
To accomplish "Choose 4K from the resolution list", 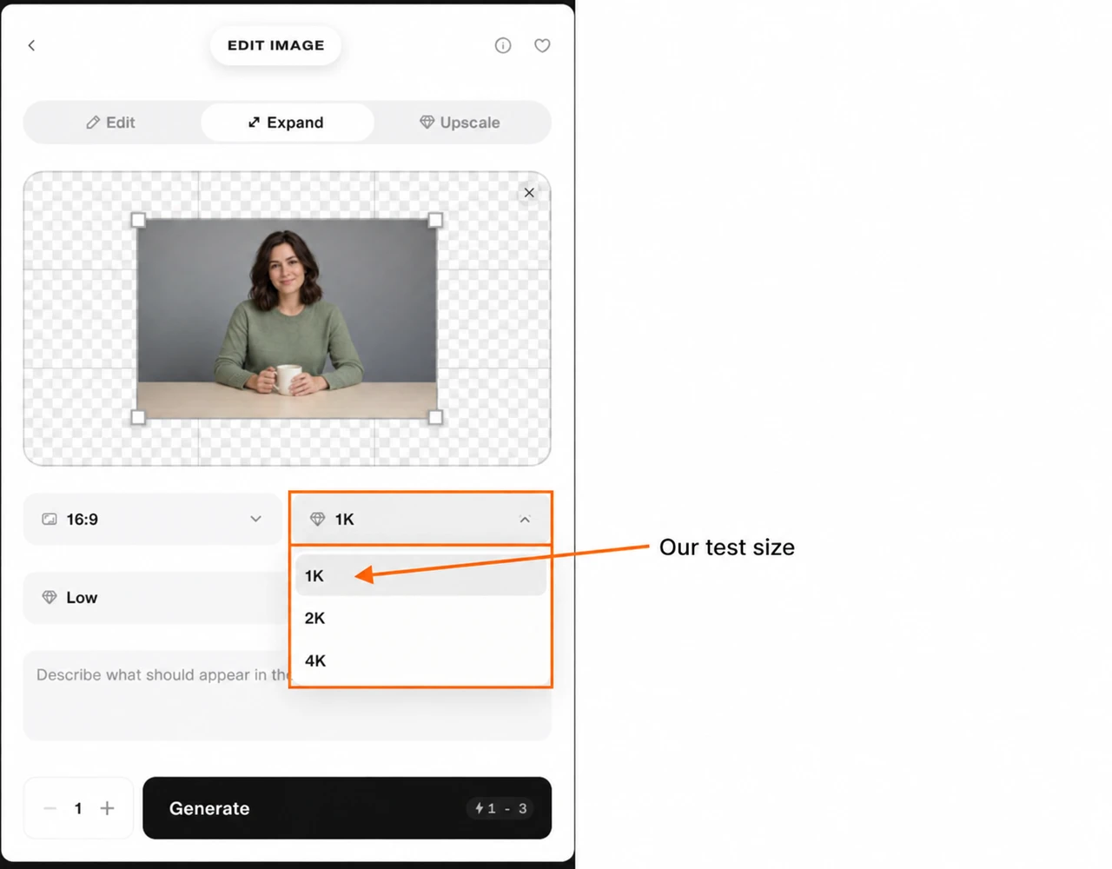I will point(420,660).
